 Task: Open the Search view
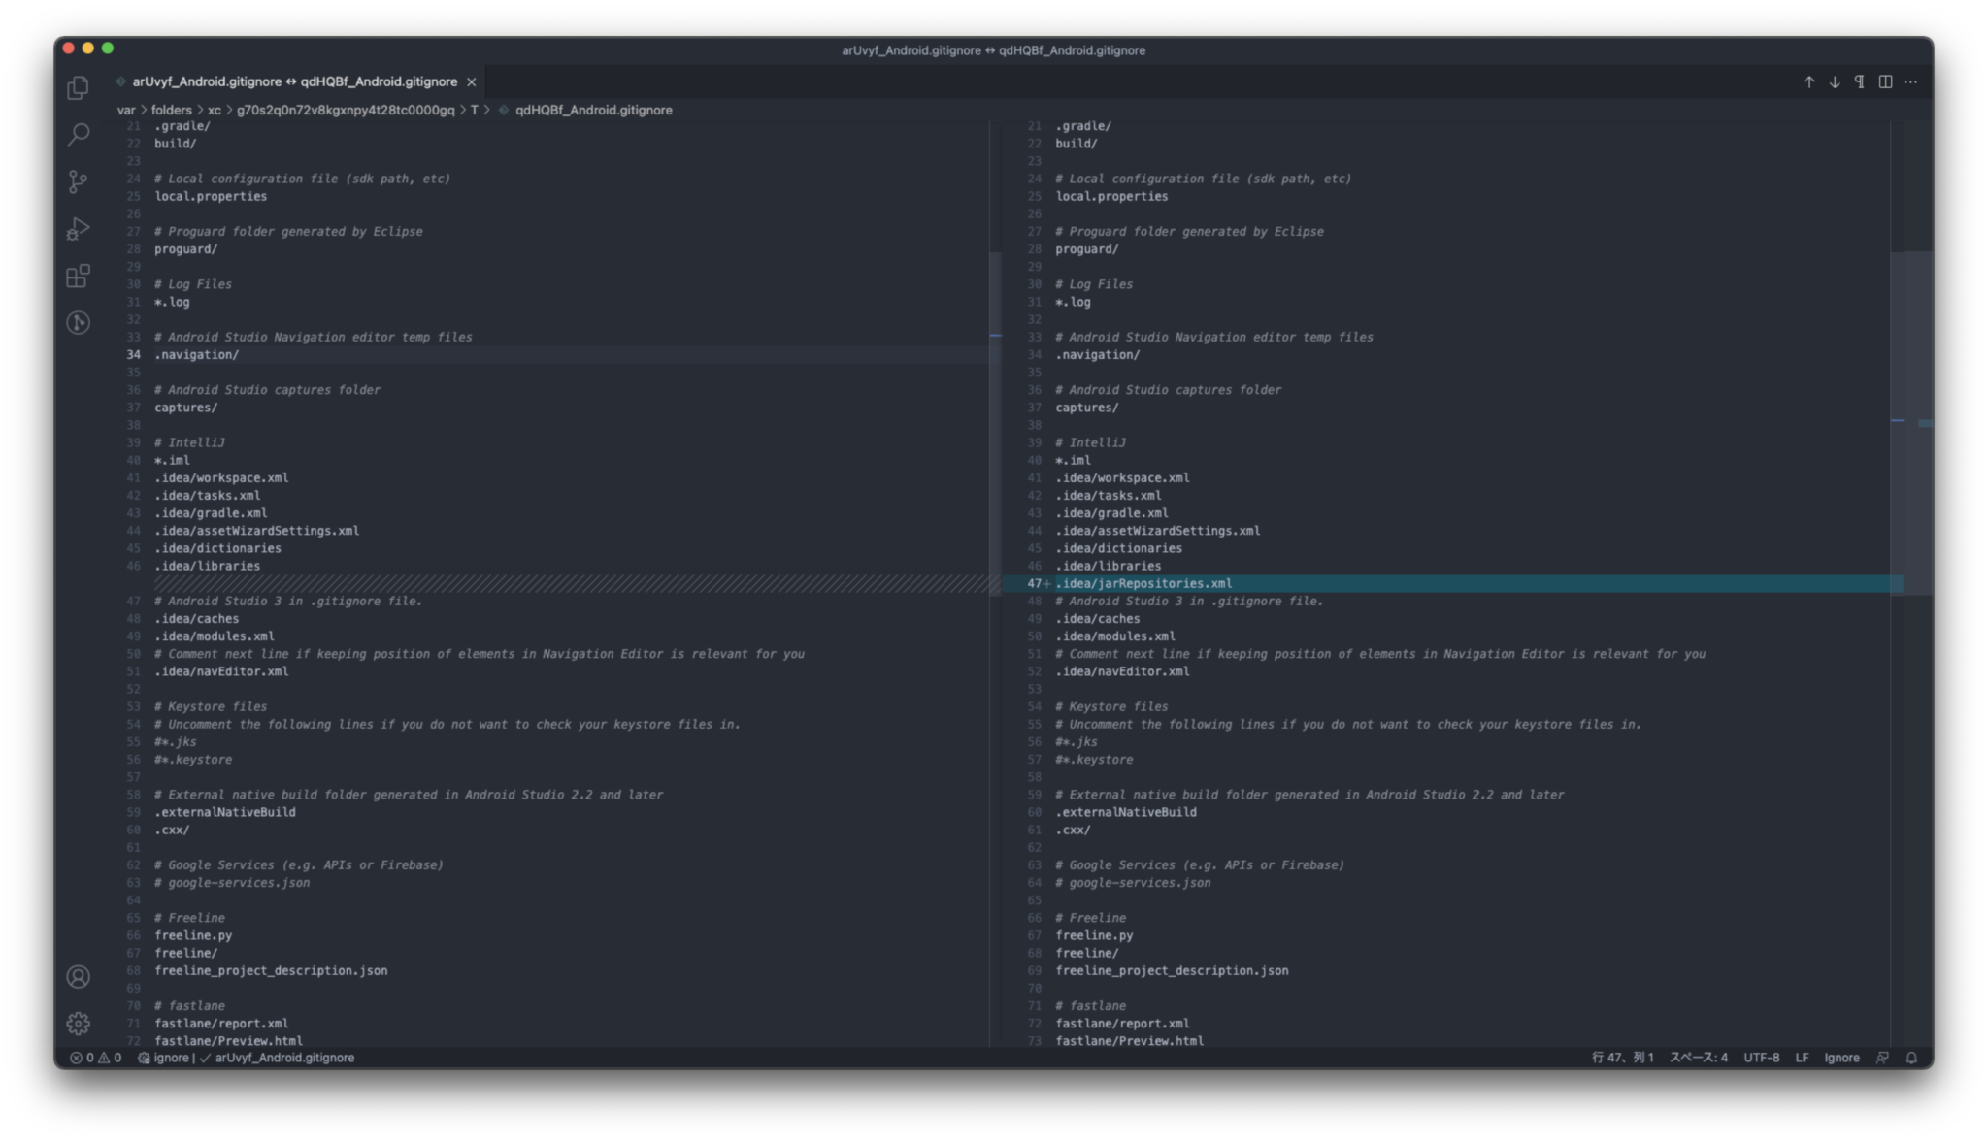[x=79, y=134]
